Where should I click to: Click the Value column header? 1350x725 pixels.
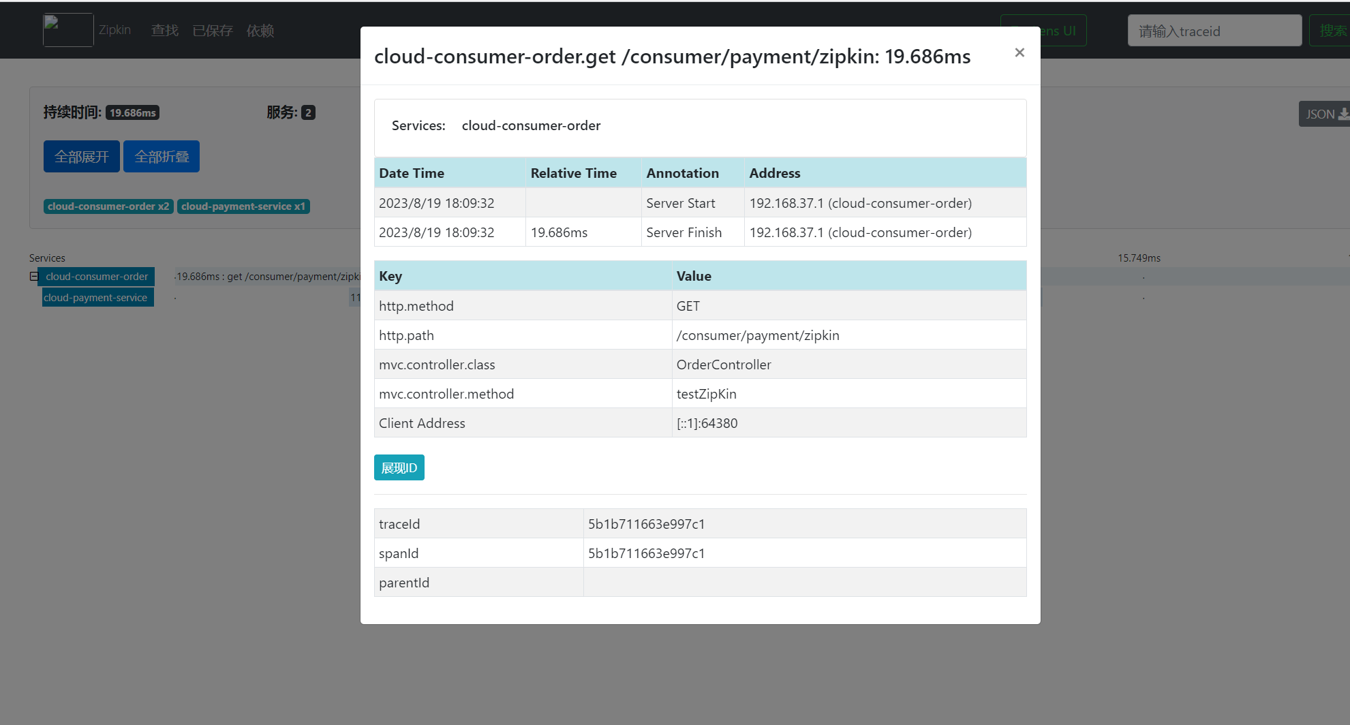849,276
